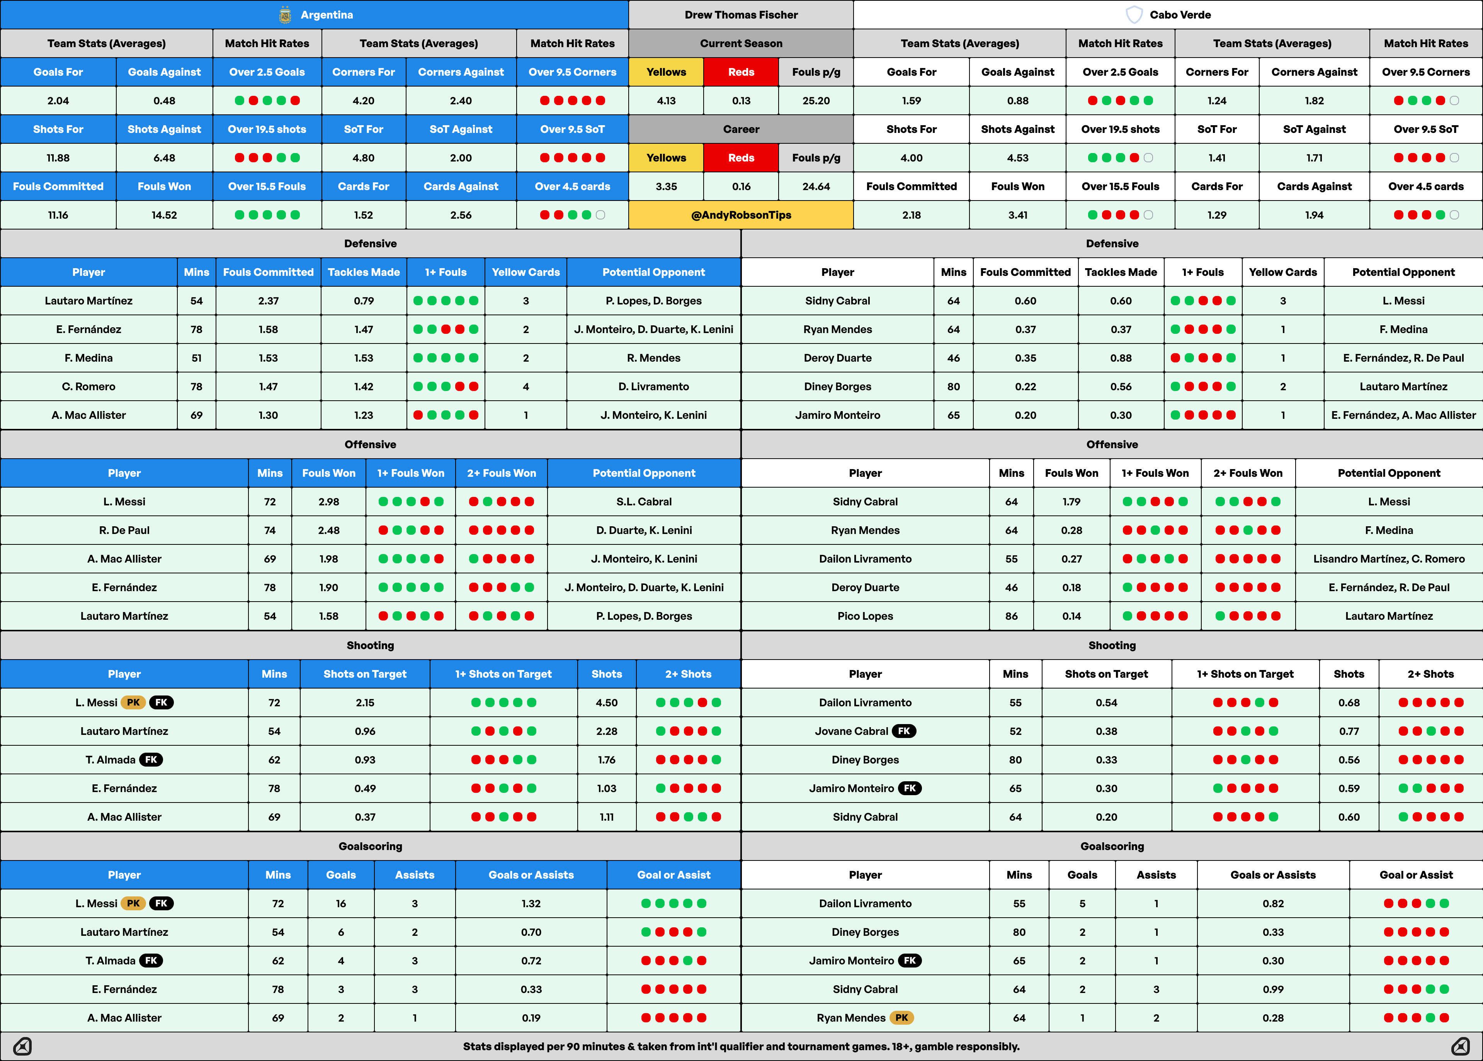Click Ryan Mendes' PK badge in Goalscoring
Screen dimensions: 1483x1061
click(x=901, y=1018)
